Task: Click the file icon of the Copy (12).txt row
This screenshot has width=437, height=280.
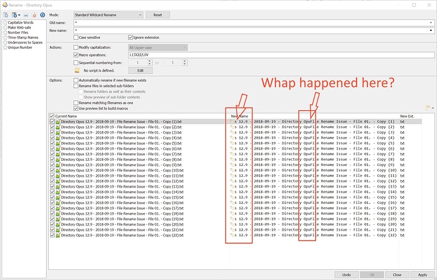Action: [58, 181]
